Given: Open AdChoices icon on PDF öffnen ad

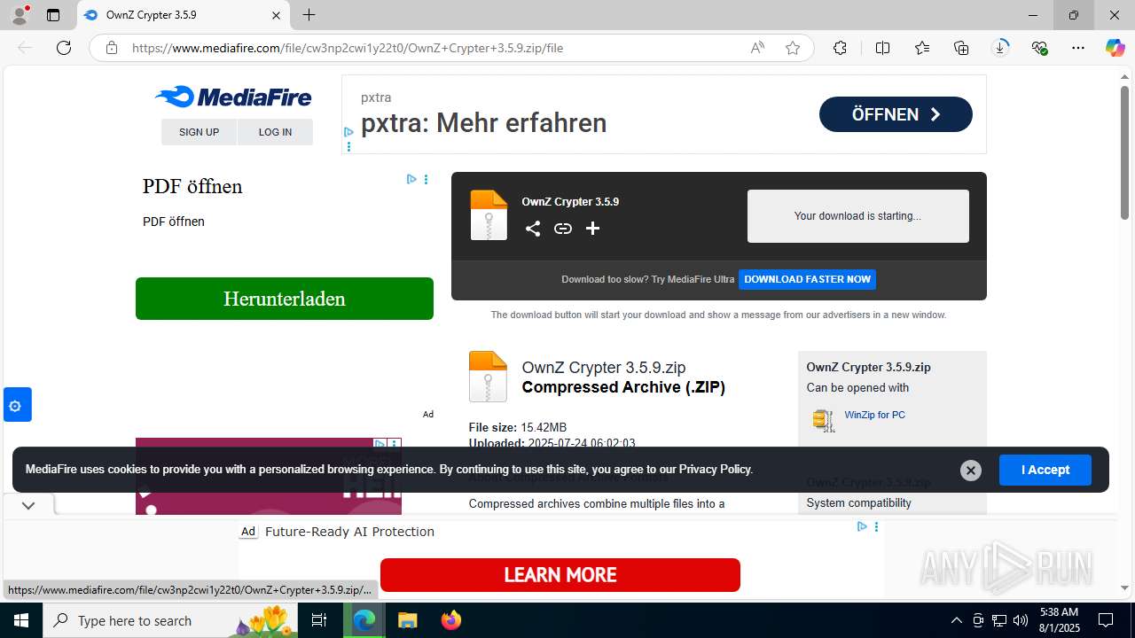Looking at the screenshot, I should pyautogui.click(x=411, y=179).
